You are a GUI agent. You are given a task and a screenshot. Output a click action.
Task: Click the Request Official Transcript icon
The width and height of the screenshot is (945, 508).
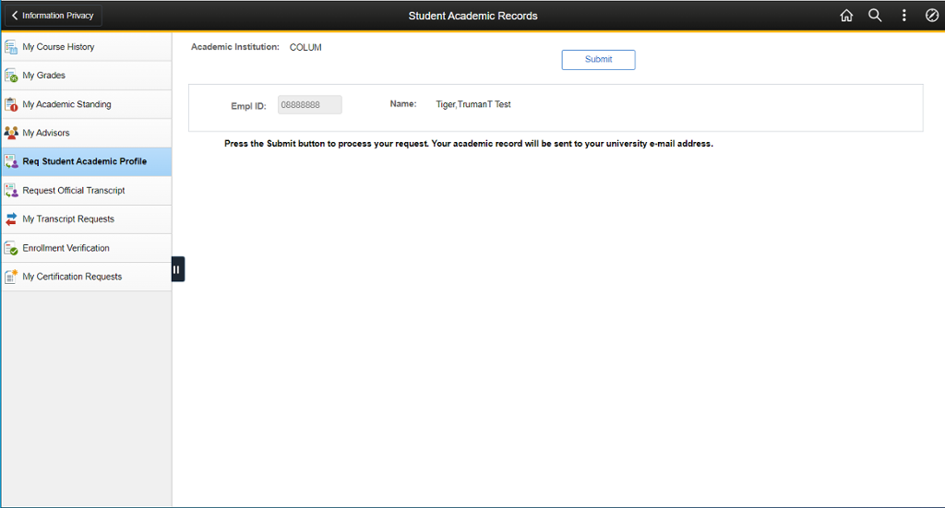pyautogui.click(x=11, y=191)
